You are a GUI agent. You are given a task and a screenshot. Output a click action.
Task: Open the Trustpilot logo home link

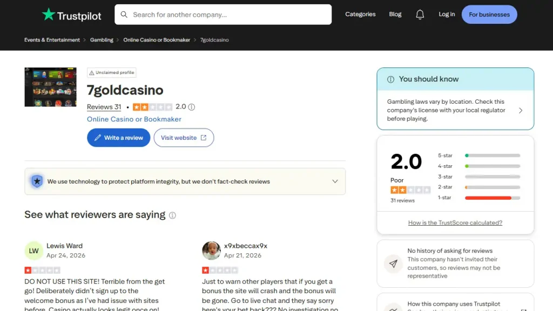72,15
